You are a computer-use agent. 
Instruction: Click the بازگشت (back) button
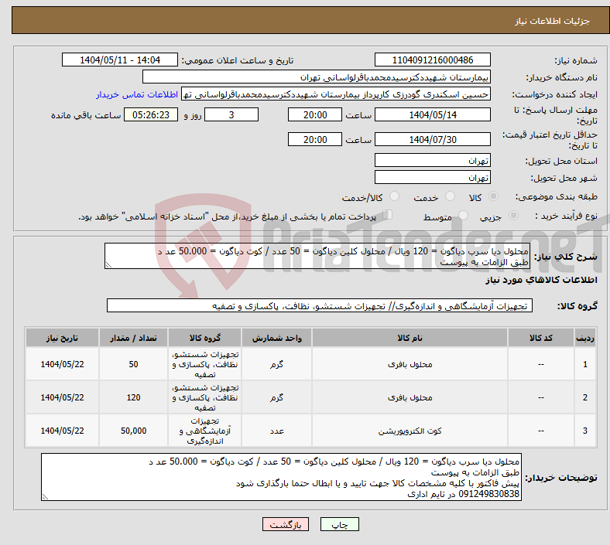pos(286,525)
